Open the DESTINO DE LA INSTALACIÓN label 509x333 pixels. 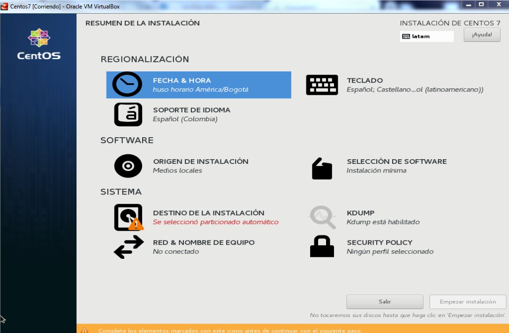pos(208,213)
